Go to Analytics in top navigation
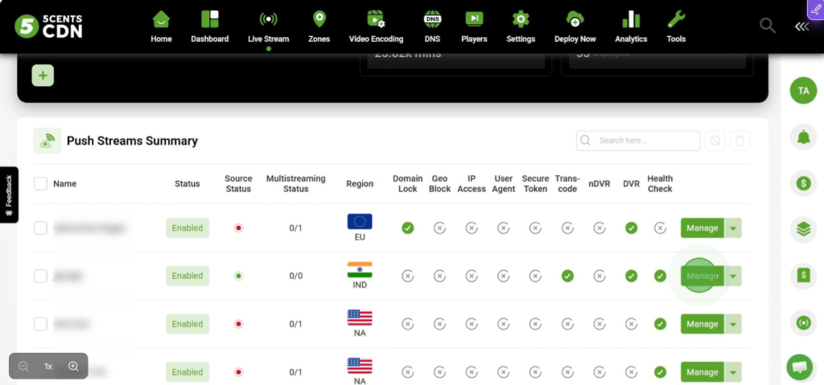The image size is (824, 385). (631, 27)
